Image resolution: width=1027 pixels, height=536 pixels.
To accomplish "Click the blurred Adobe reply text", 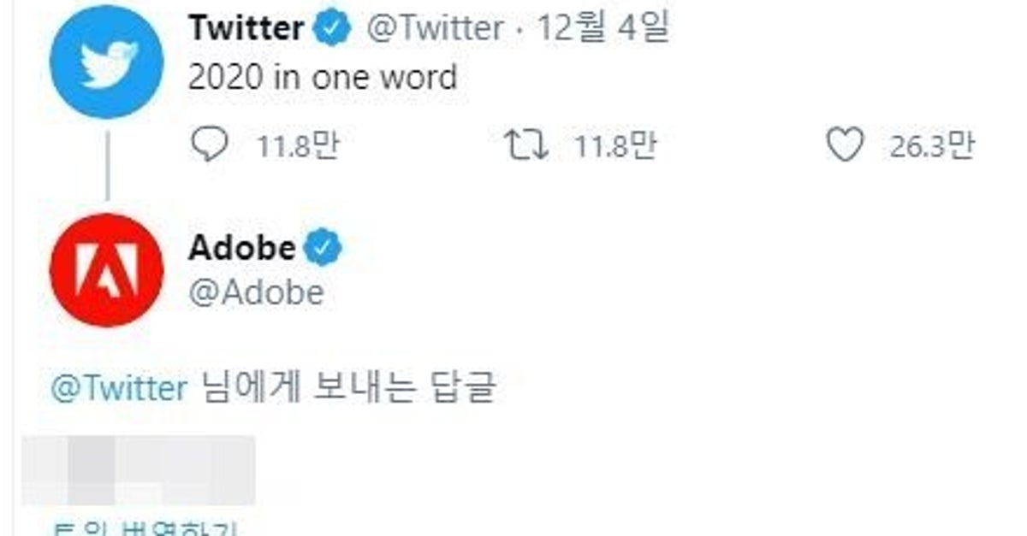I will [138, 470].
